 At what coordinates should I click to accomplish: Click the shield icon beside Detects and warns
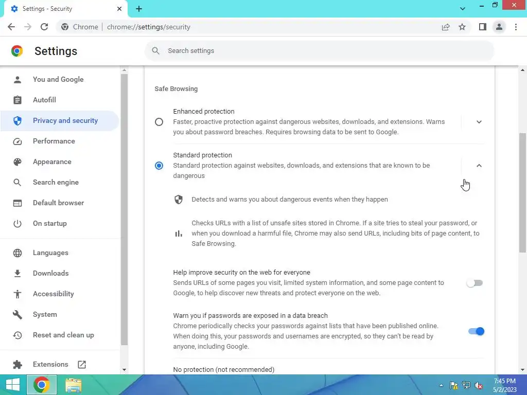(x=179, y=200)
